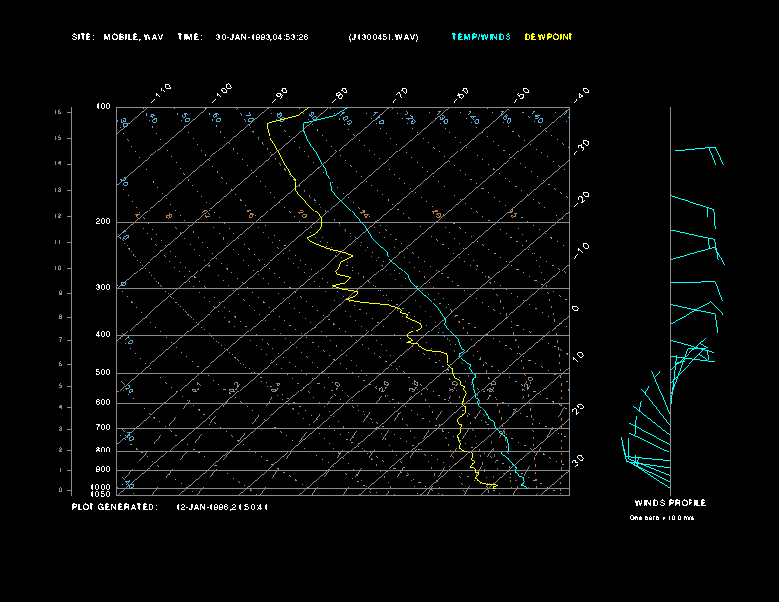Click the '800' pressure level label
The width and height of the screenshot is (779, 602).
click(103, 450)
